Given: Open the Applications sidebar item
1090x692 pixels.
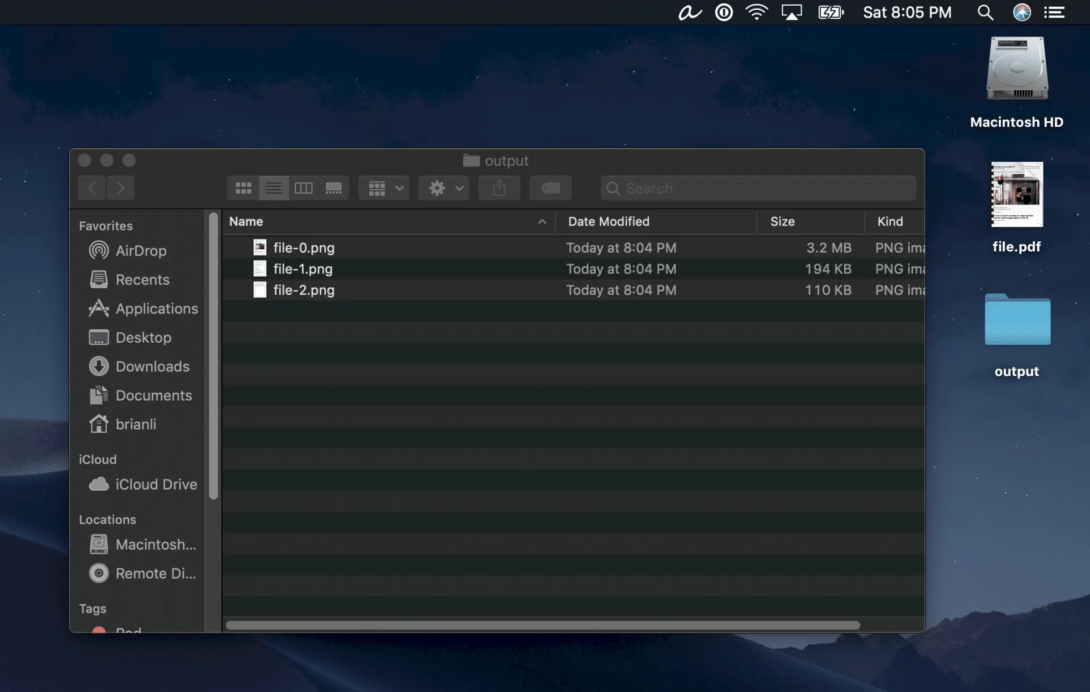Looking at the screenshot, I should tap(157, 309).
